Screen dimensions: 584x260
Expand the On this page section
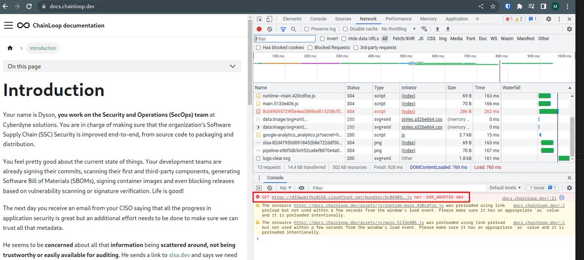click(122, 66)
